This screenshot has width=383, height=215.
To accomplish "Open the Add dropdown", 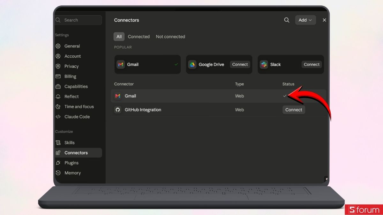I will [305, 20].
